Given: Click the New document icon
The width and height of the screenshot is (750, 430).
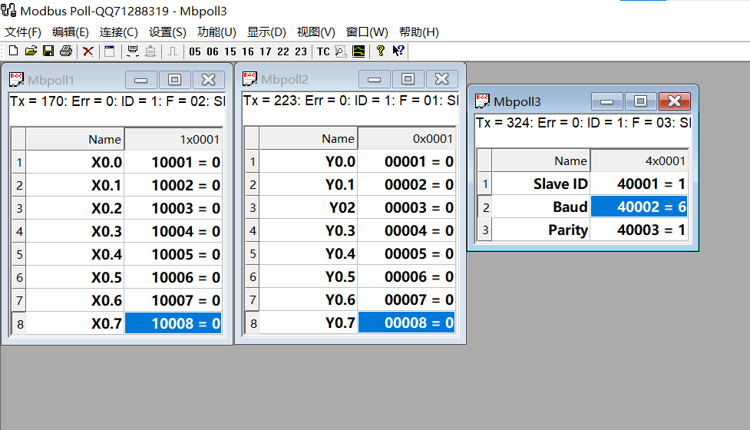Looking at the screenshot, I should [x=13, y=51].
